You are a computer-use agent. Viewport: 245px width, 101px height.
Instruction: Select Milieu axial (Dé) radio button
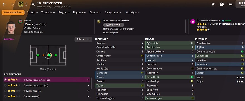click(x=5, y=91)
